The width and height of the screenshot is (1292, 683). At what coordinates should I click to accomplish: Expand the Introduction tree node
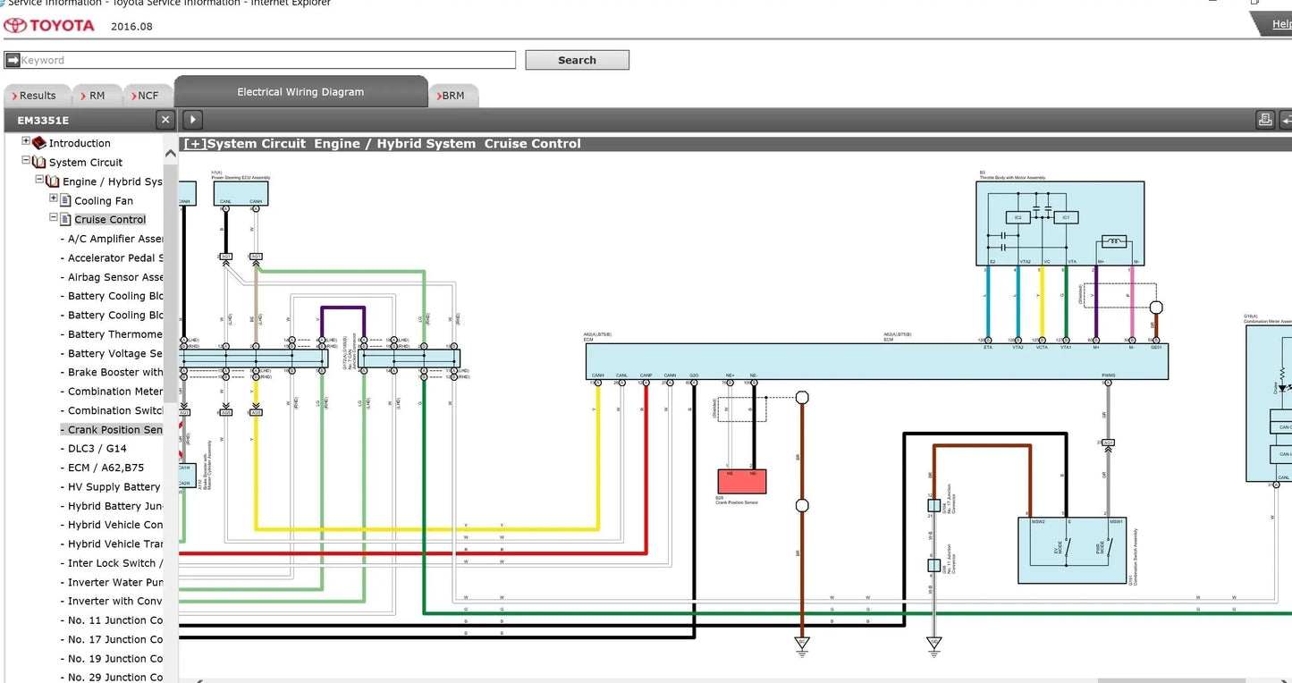26,141
